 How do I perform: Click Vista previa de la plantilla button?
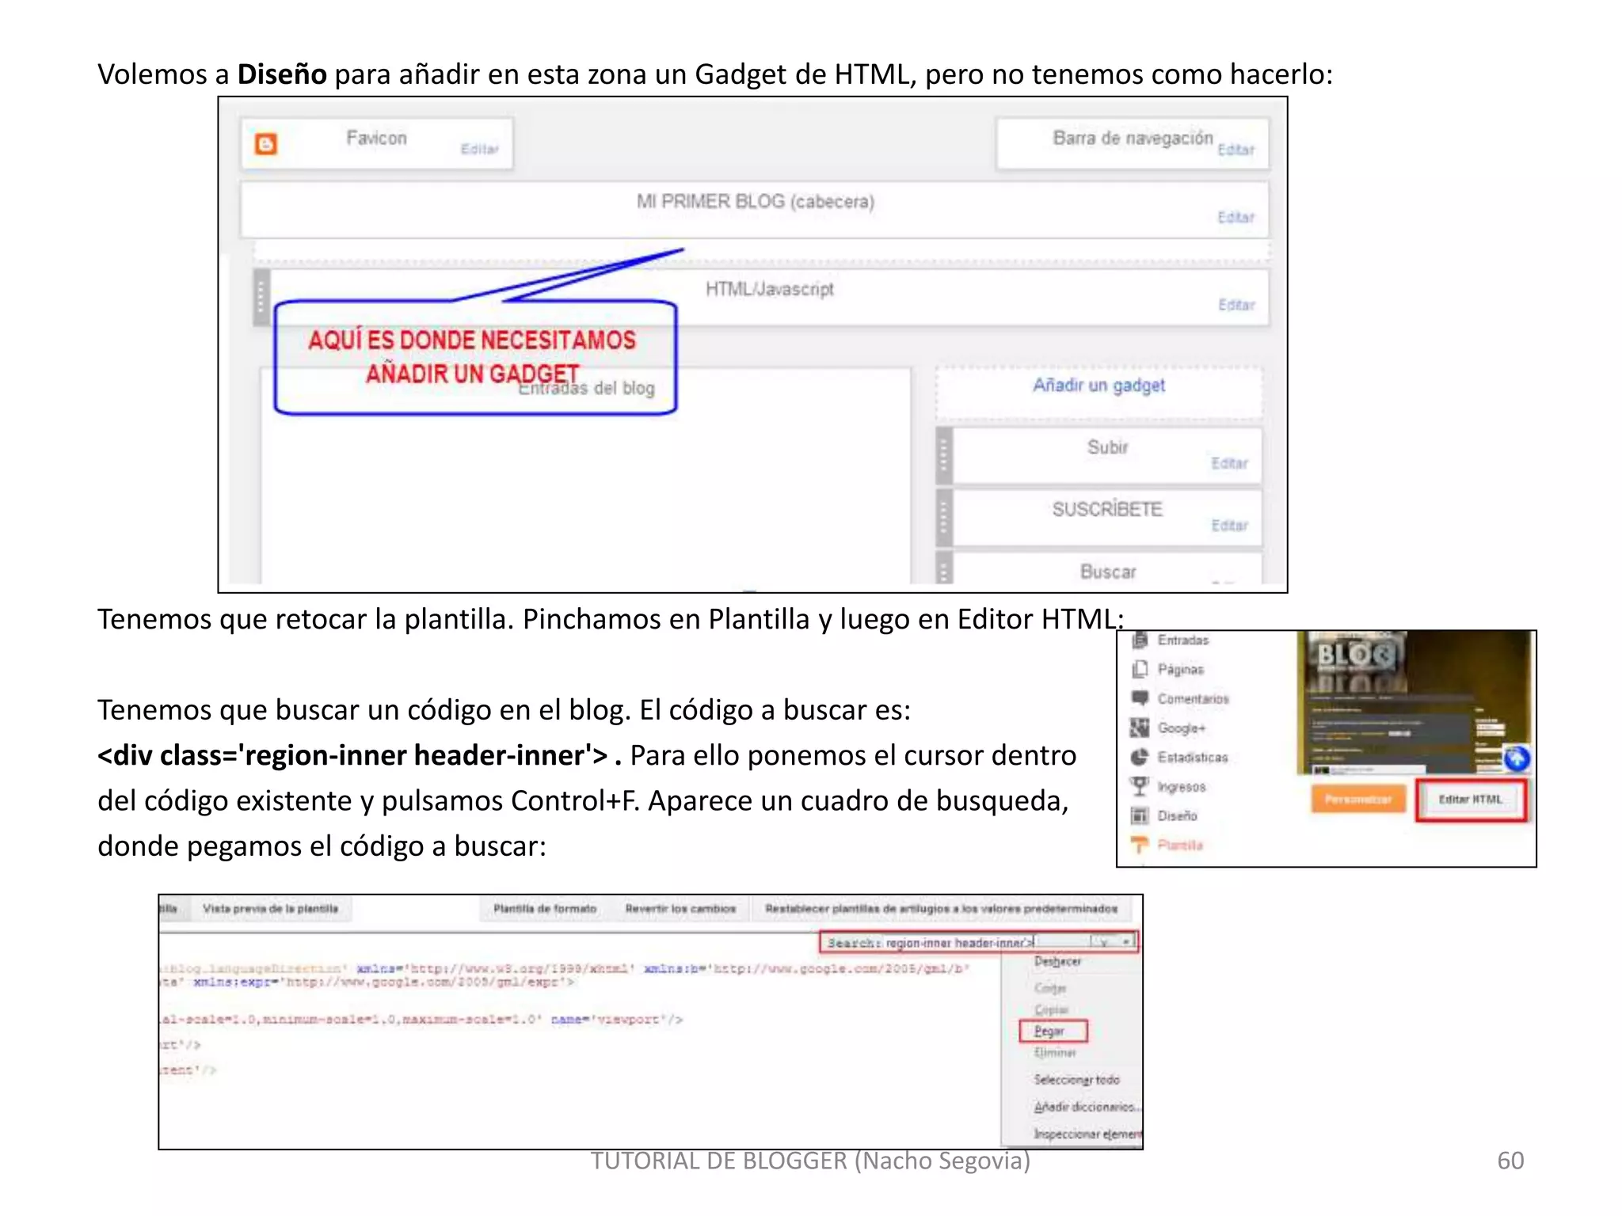tap(271, 909)
